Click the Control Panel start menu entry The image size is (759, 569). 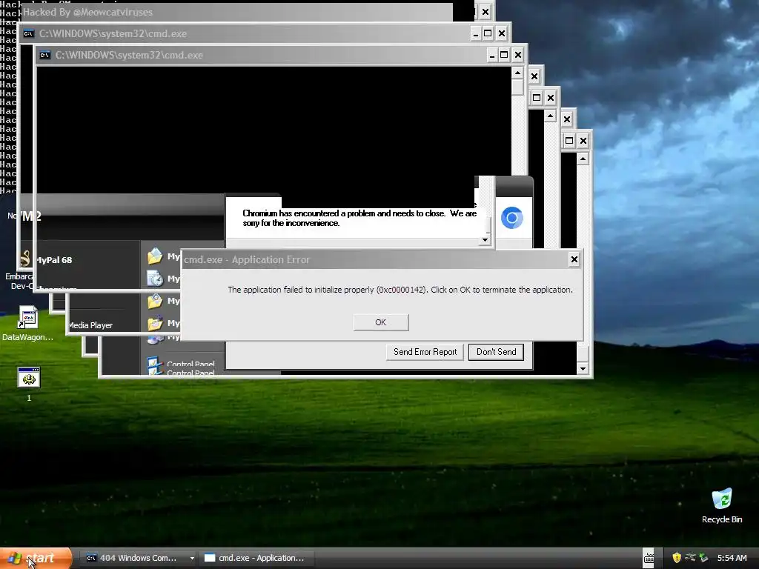pyautogui.click(x=190, y=364)
